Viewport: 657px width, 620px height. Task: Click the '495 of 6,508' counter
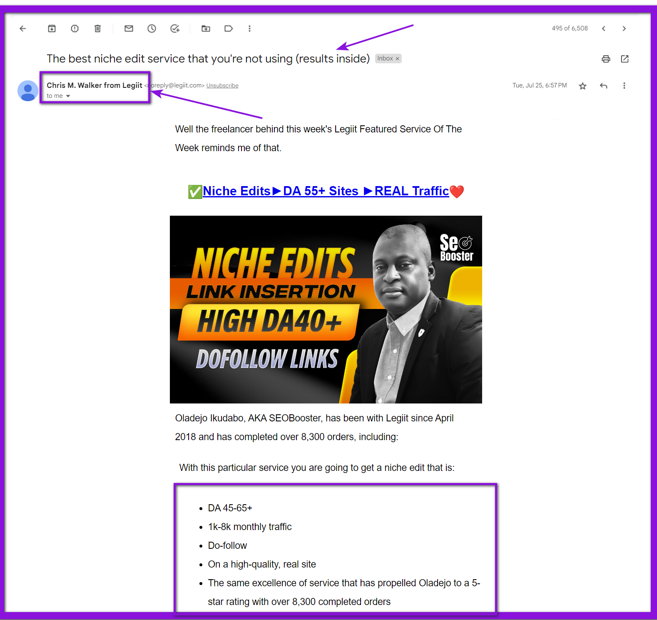pyautogui.click(x=570, y=28)
